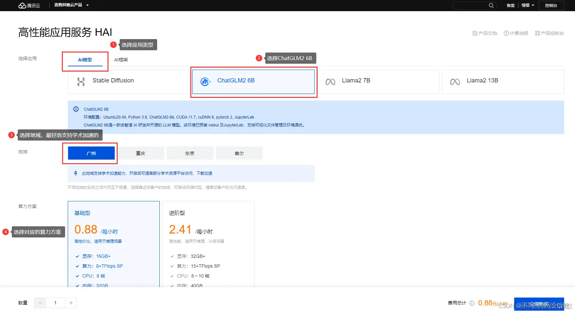Increase quantity with the plus button

(71, 303)
